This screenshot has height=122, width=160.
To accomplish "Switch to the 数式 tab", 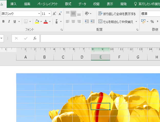I will 68,4.
